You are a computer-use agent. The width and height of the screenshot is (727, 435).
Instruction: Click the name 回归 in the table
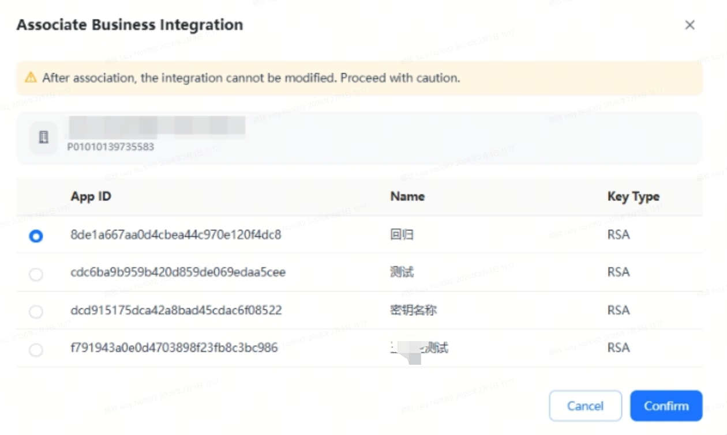(x=402, y=235)
